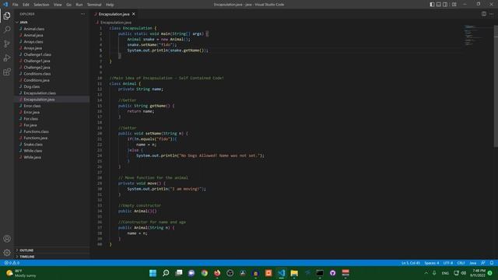Open the Extensions view

coord(7,72)
